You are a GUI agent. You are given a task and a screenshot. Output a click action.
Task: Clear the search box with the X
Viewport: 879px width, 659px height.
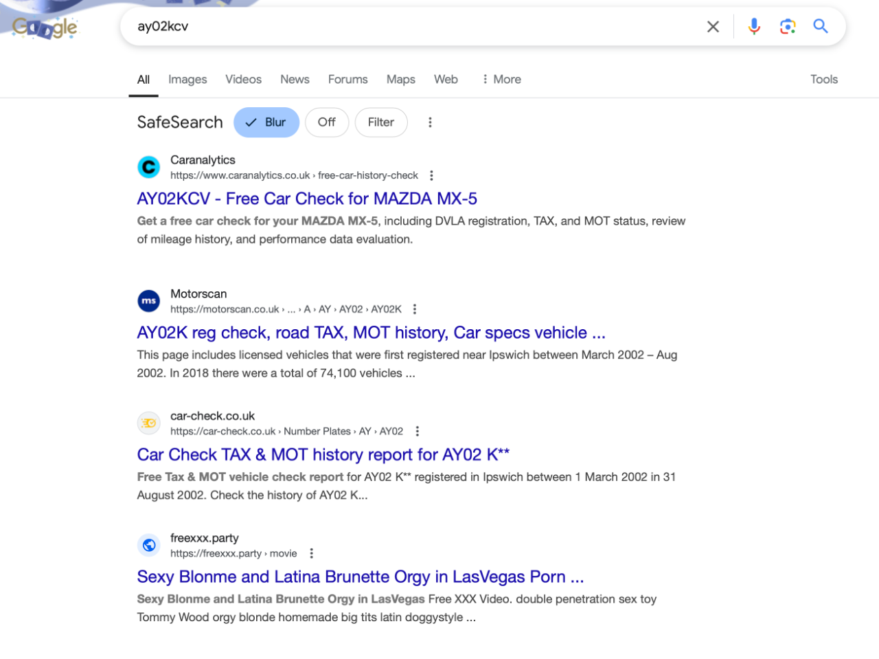[x=713, y=27]
